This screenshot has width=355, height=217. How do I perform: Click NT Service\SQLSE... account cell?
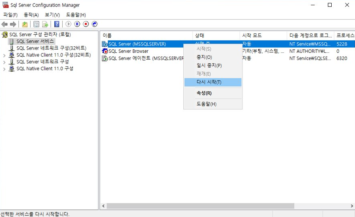(310, 58)
